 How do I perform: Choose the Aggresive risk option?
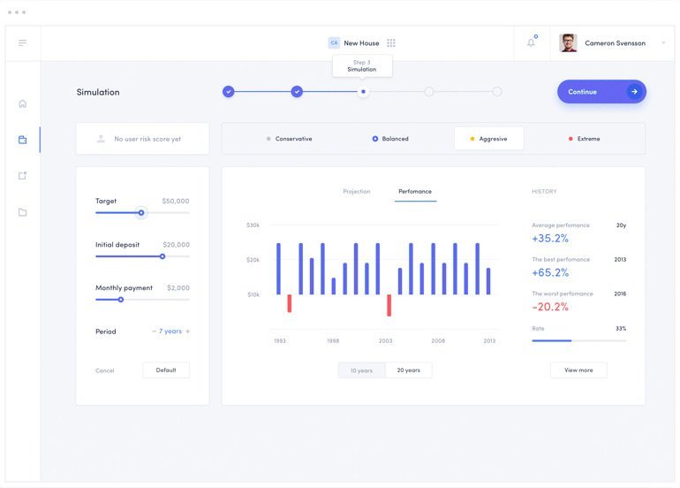489,139
